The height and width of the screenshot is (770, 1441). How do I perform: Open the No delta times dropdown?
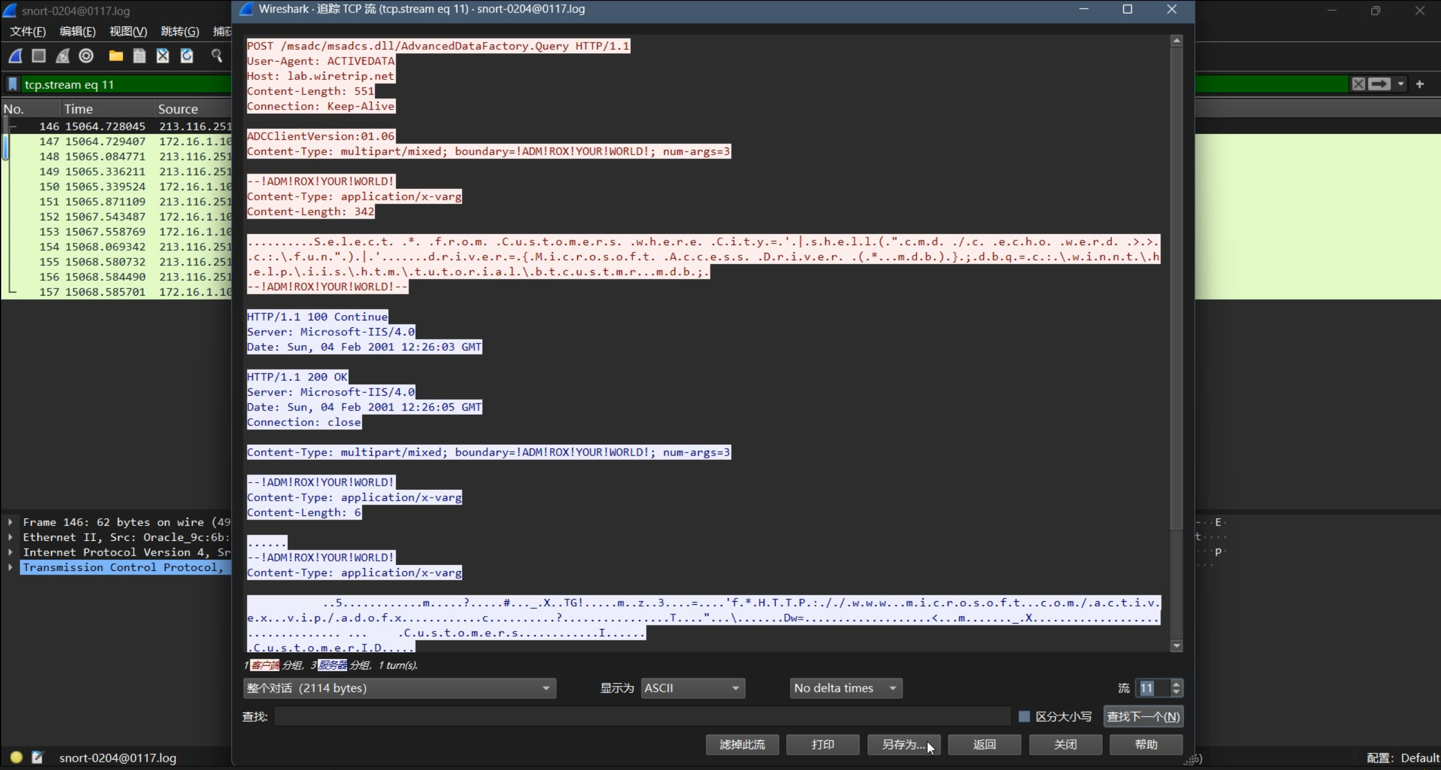click(x=845, y=688)
